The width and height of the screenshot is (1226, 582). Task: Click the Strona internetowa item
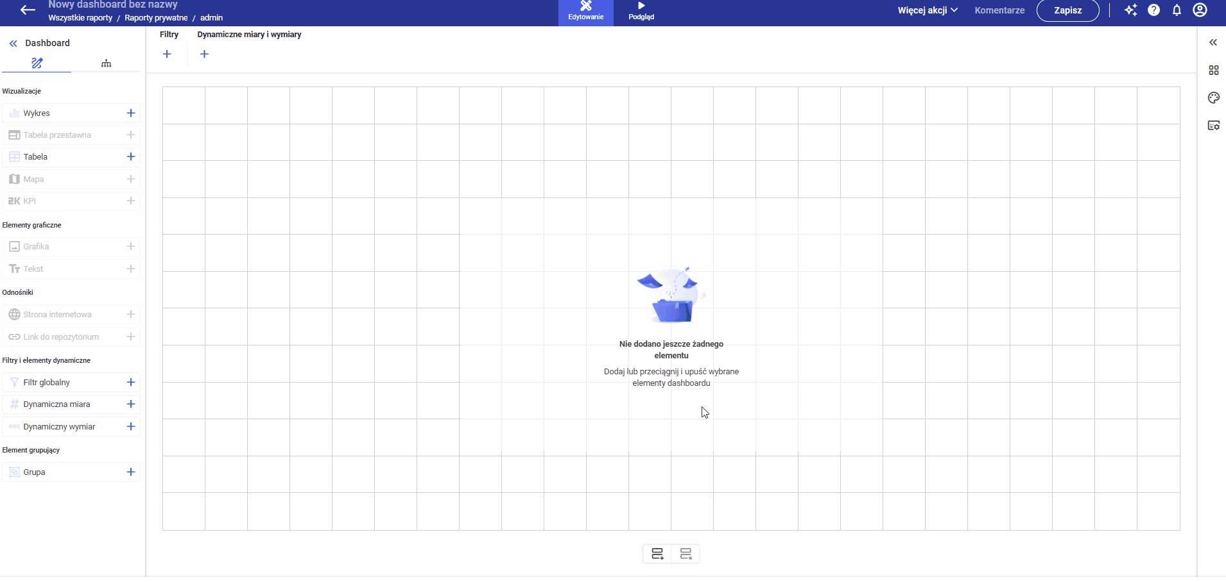71,314
